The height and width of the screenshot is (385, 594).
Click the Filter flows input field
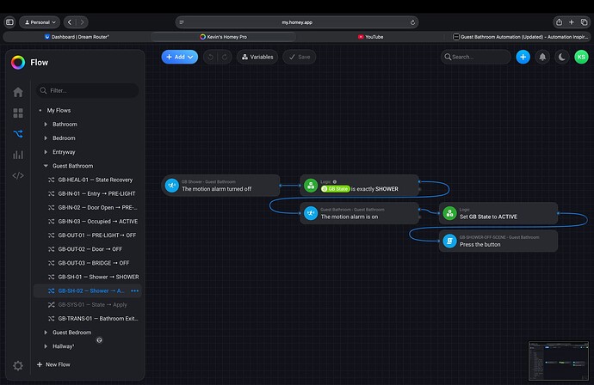pos(88,91)
